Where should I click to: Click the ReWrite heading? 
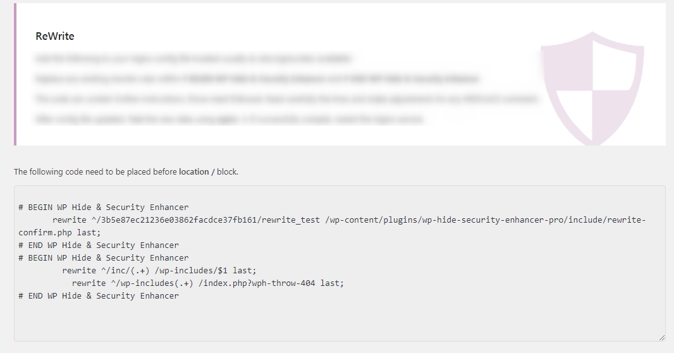click(54, 36)
